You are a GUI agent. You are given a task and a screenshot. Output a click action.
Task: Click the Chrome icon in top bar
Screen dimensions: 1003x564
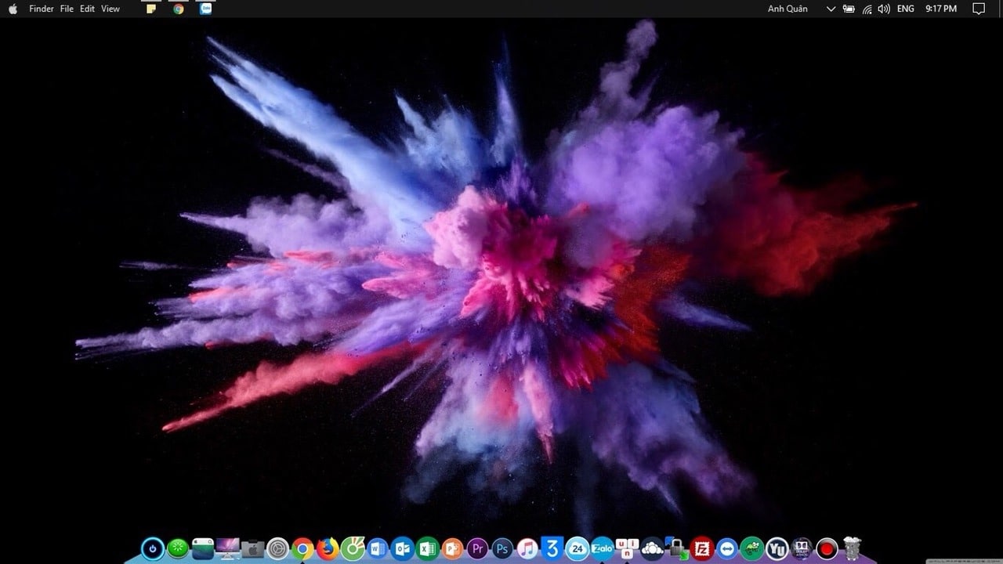179,9
